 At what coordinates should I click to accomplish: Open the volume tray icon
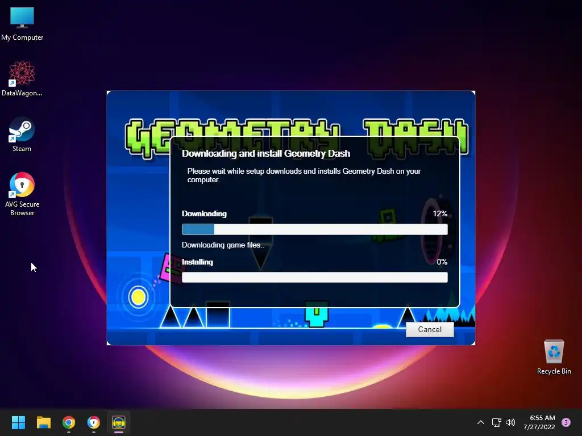coord(510,422)
